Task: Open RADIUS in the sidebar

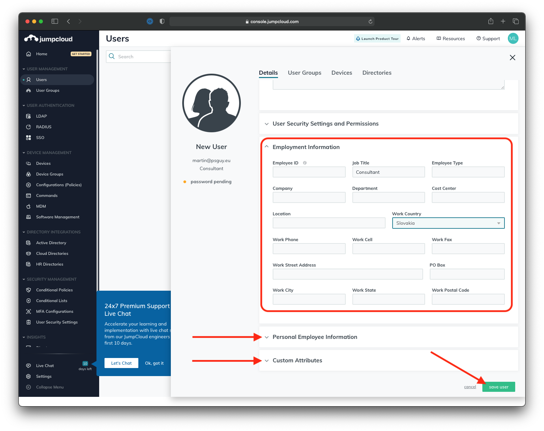Action: point(44,127)
